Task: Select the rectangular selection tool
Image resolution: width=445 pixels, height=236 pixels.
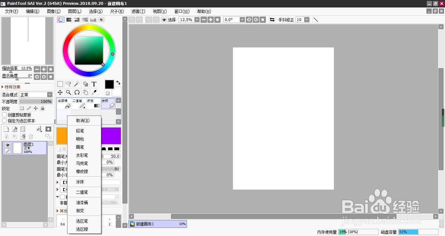Action: (60, 84)
